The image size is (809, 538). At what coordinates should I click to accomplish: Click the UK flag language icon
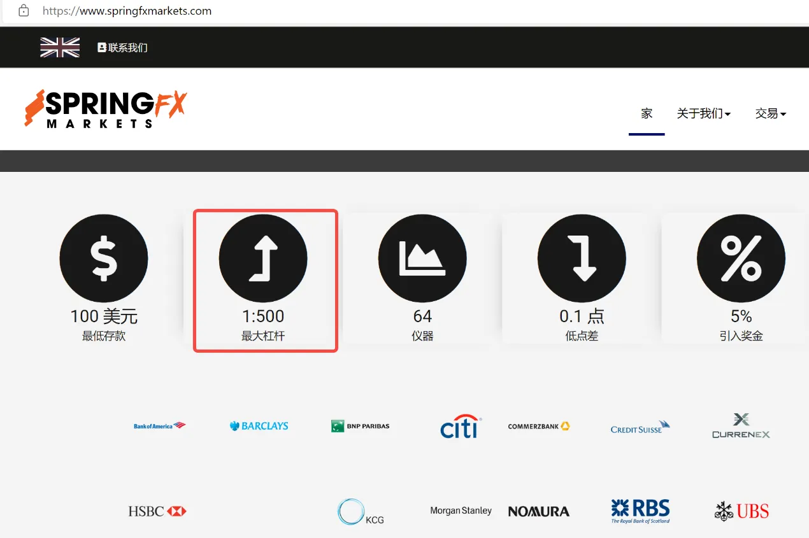60,47
